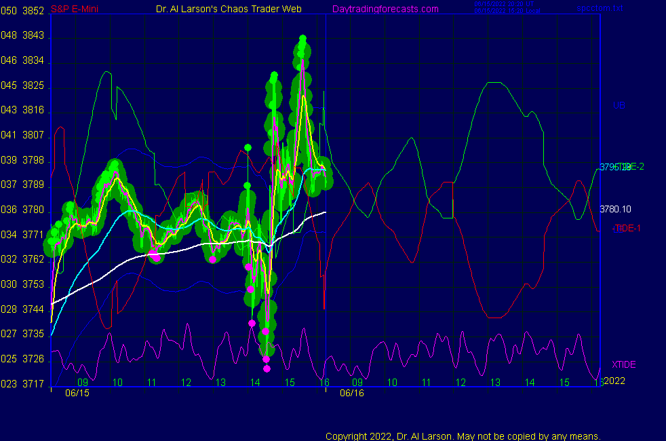The height and width of the screenshot is (441, 666).
Task: Click the '06/15' date label below axis
Action: click(x=77, y=393)
